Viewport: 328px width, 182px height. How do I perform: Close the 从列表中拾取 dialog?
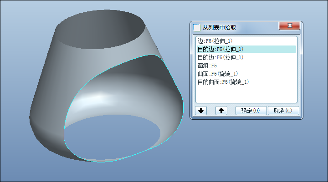coord(290,25)
